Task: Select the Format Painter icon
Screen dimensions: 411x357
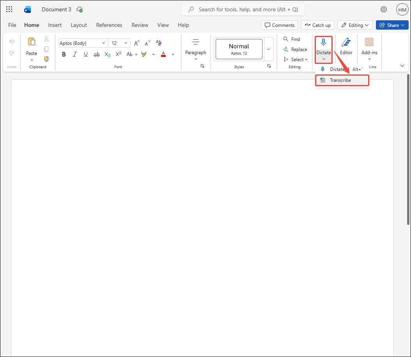Action: (x=46, y=59)
